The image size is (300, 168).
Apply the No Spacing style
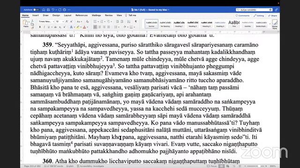pyautogui.click(x=165, y=24)
